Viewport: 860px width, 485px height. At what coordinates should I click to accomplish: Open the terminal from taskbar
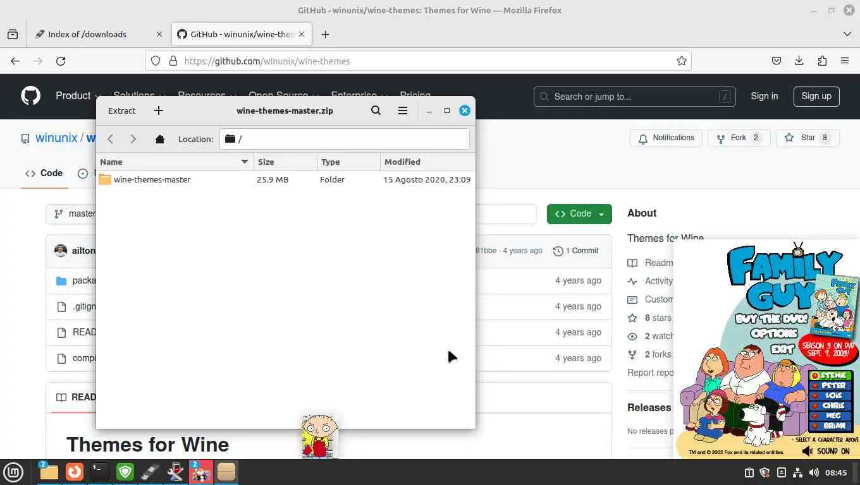tap(100, 472)
